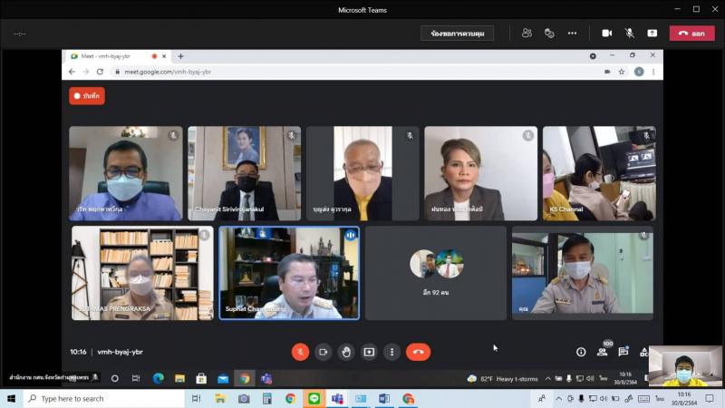725x408 pixels.
Task: Click the tile showing 92 more participants
Action: tap(436, 273)
